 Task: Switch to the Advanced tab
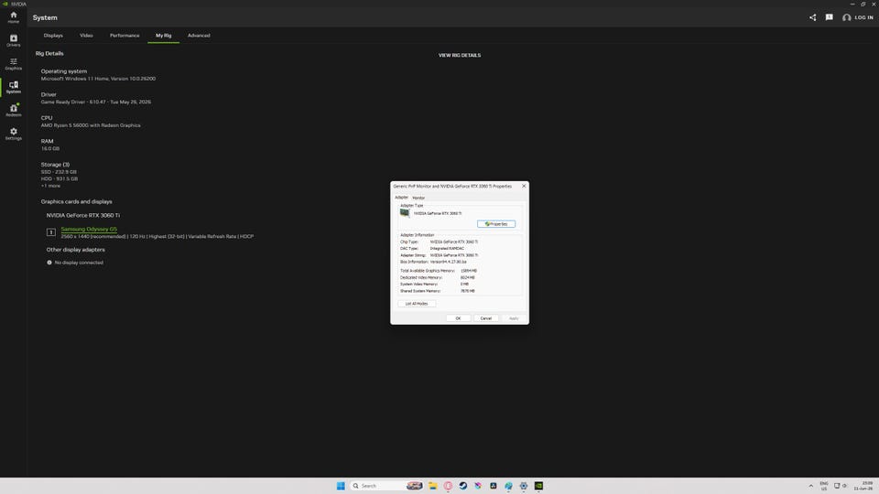pos(199,36)
